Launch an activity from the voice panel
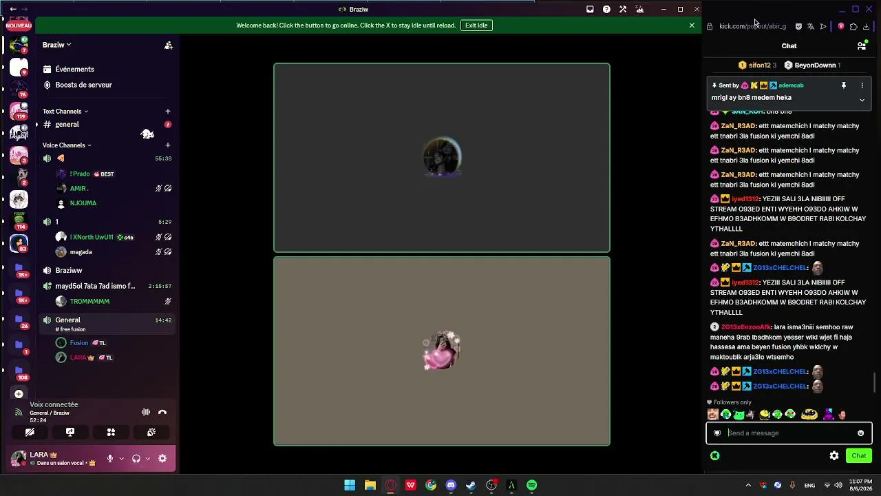 pyautogui.click(x=111, y=432)
